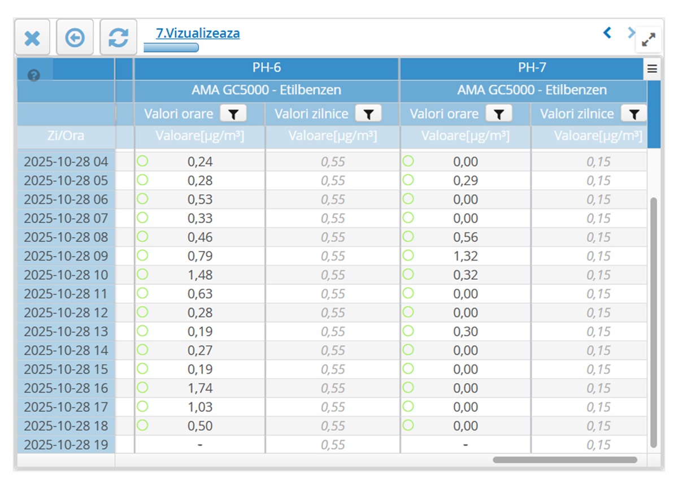Viewport: 678px width, 482px height.
Task: Open filter for PH-7 Valori orare
Action: tap(498, 114)
